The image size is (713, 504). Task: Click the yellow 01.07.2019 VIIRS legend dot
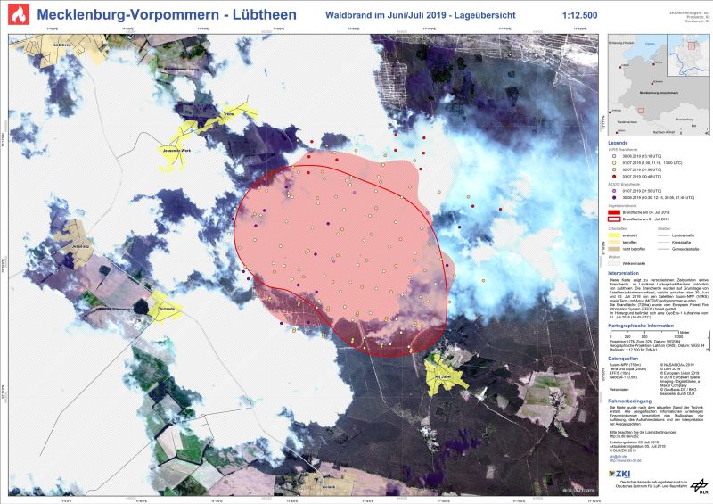pos(612,162)
